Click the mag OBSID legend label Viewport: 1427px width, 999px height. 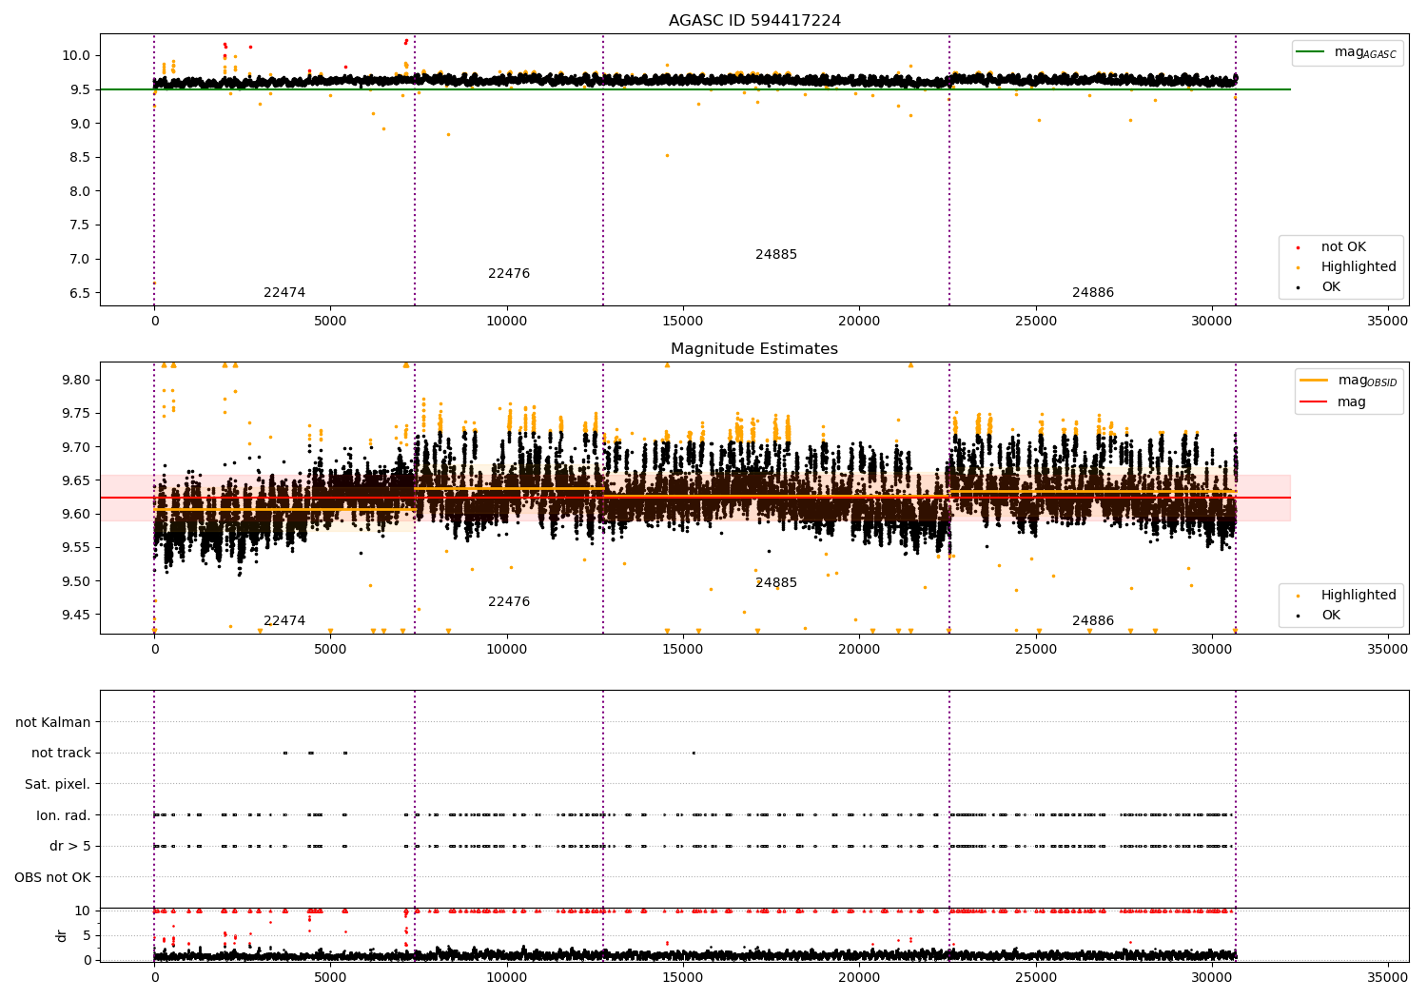(1368, 381)
